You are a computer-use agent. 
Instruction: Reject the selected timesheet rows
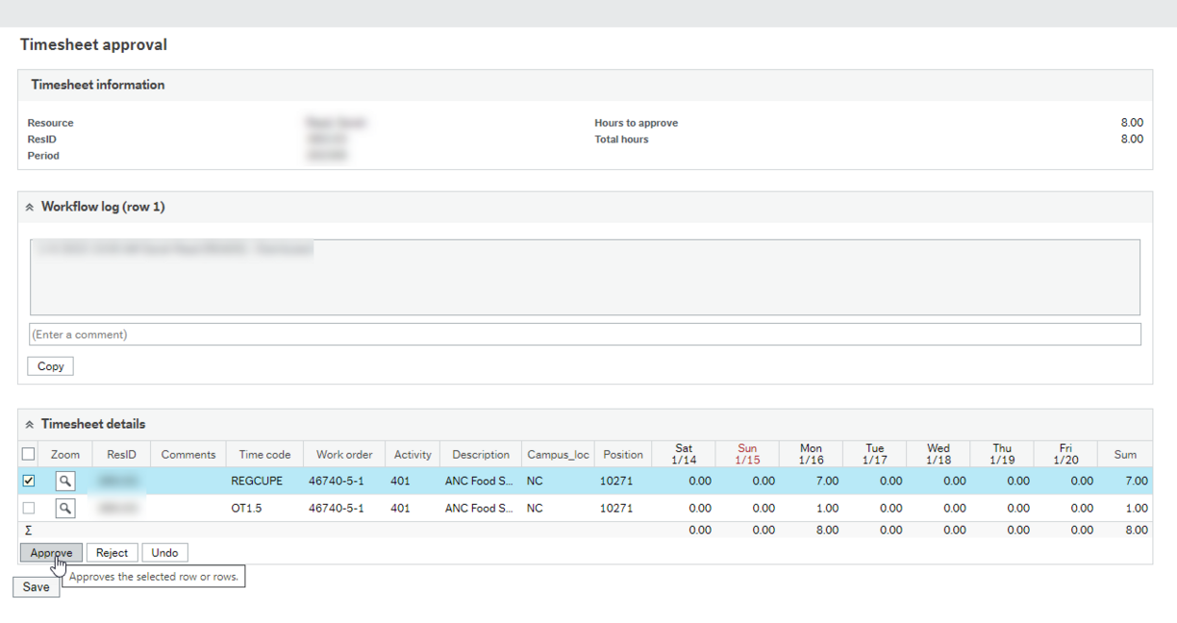point(112,552)
